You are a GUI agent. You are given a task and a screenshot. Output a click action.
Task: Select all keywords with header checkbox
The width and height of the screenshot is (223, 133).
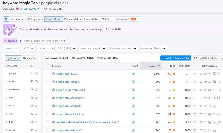48,66
